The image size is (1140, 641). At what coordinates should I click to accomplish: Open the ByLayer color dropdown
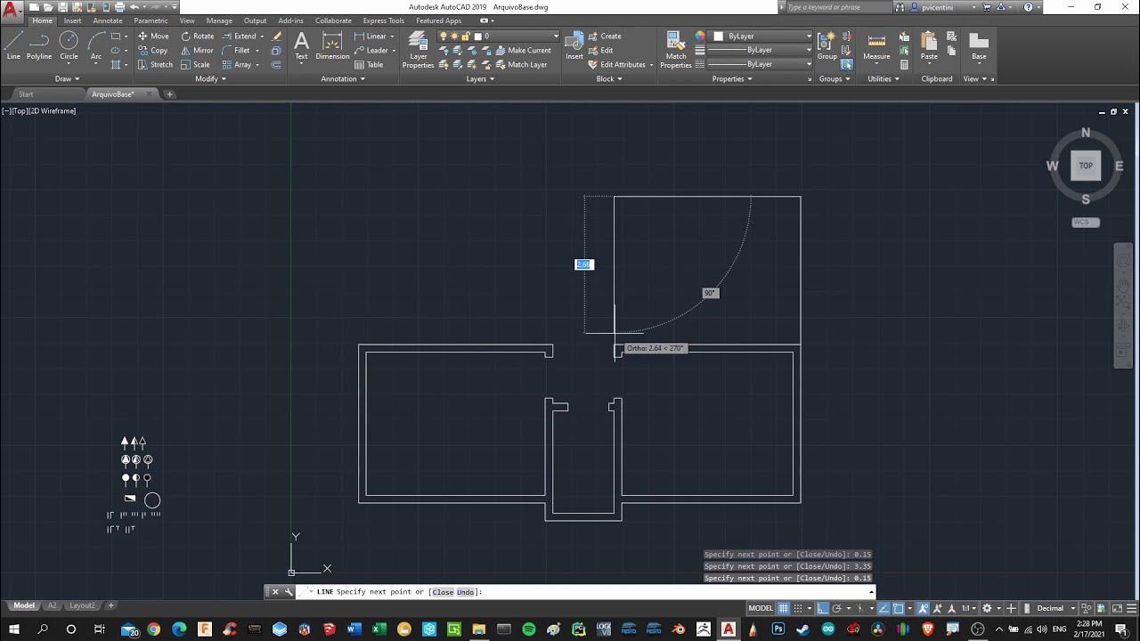pos(761,37)
